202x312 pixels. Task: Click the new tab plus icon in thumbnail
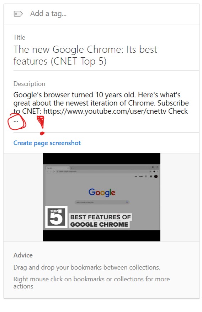click(72, 168)
